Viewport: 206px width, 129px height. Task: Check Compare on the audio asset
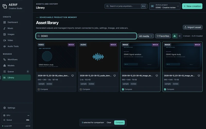pos(81,89)
